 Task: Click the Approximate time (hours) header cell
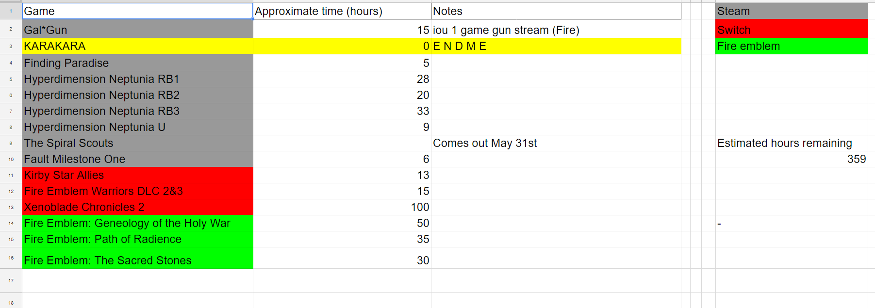click(342, 11)
